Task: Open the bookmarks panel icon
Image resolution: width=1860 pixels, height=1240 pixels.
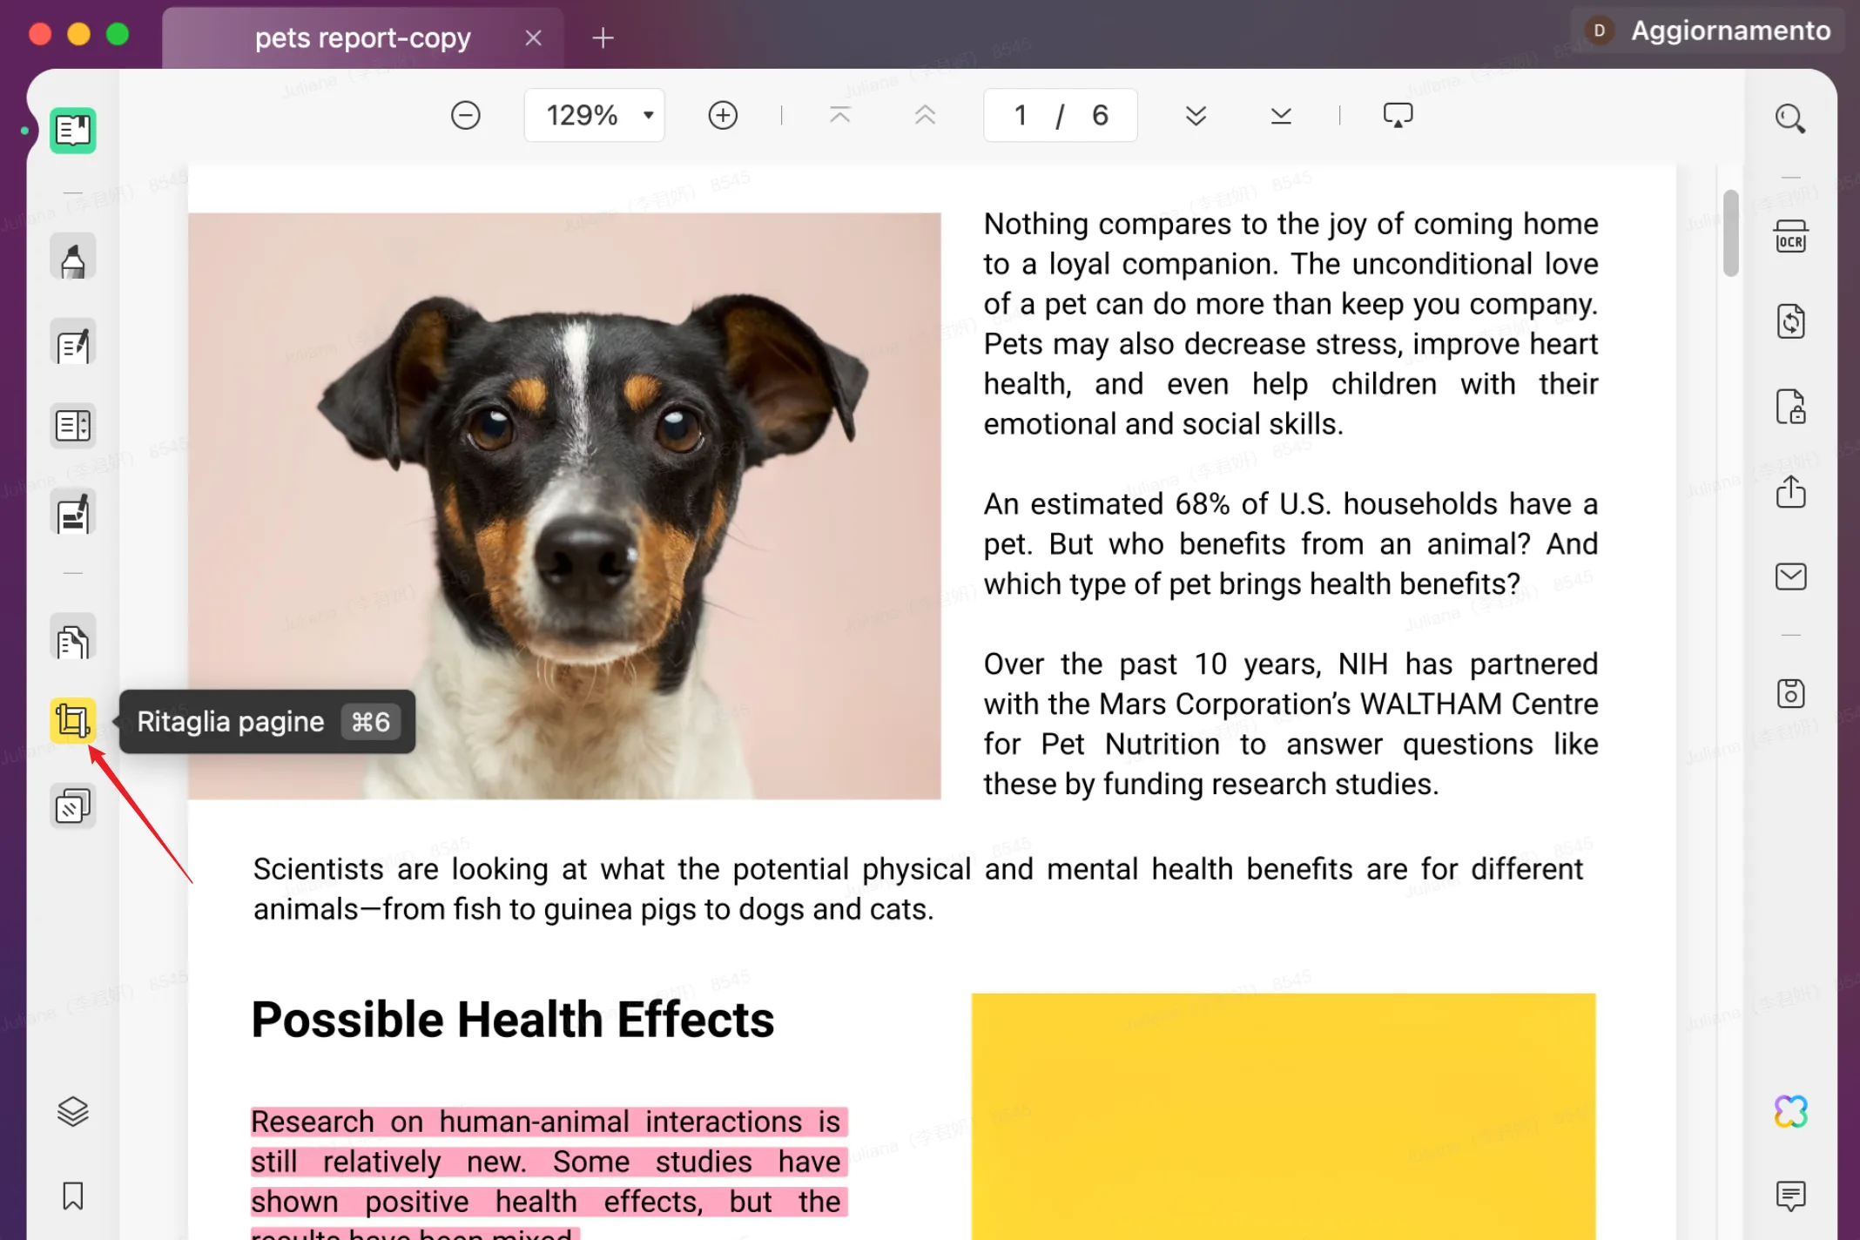Action: tap(73, 1196)
